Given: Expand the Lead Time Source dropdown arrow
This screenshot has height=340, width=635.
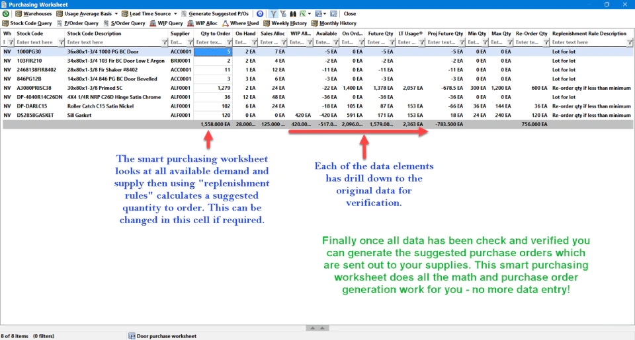Looking at the screenshot, I should 175,14.
